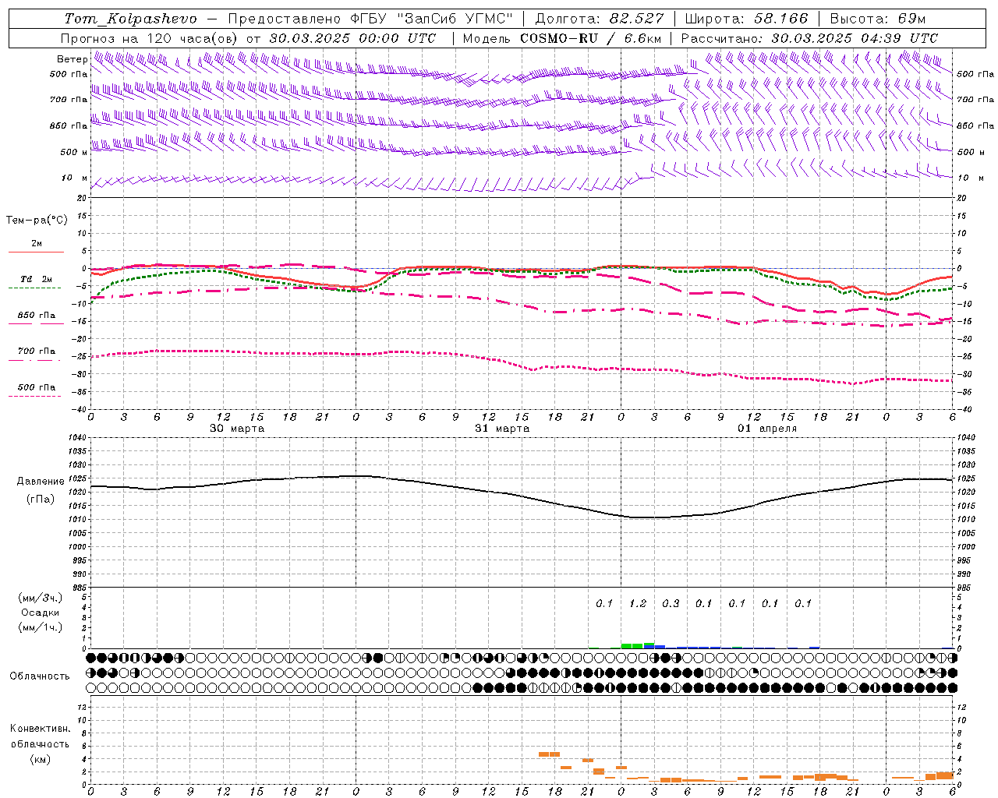Click the dotted legend line below temperature "500 гПа"
The image size is (998, 798).
pyautogui.click(x=34, y=397)
